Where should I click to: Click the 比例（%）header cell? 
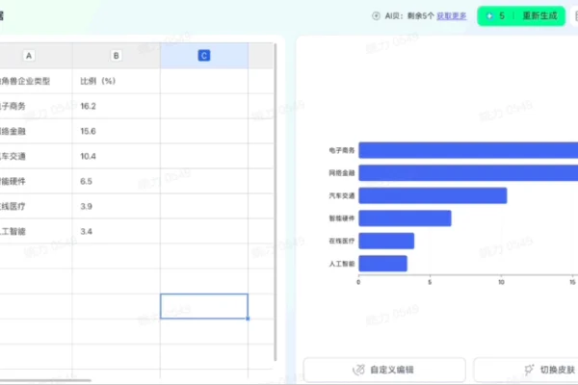click(117, 81)
